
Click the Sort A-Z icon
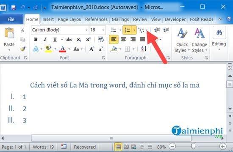(x=144, y=49)
